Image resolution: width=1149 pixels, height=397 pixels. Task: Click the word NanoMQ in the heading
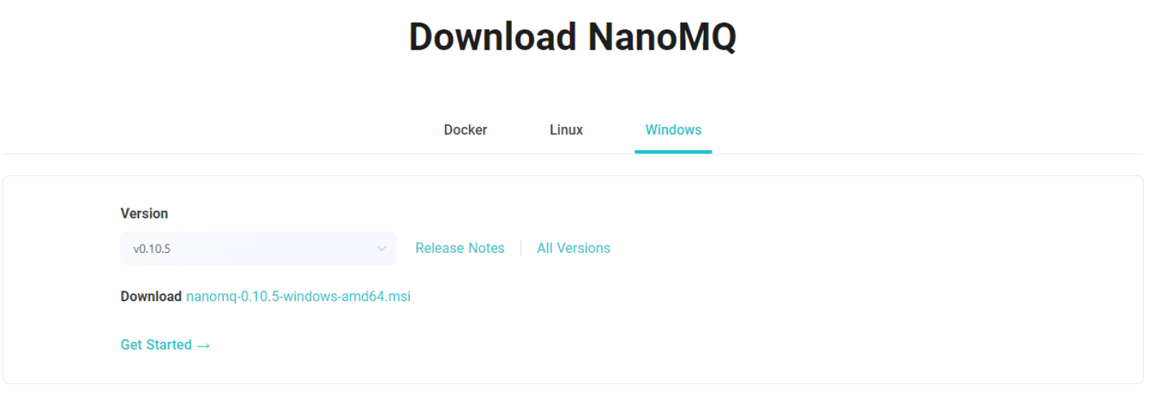click(661, 37)
